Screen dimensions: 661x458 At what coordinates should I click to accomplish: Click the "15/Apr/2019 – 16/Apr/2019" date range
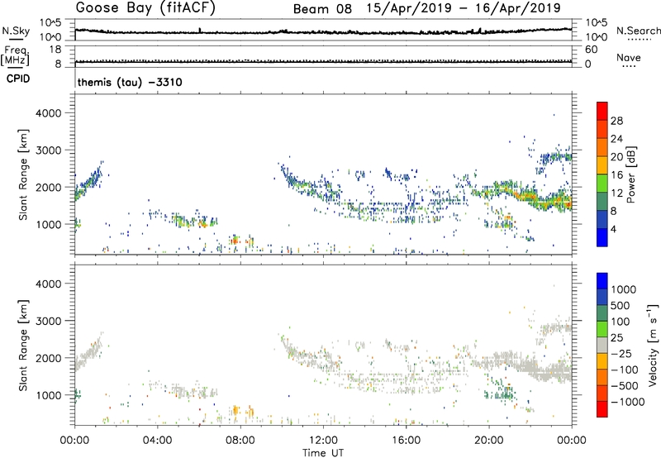(464, 8)
